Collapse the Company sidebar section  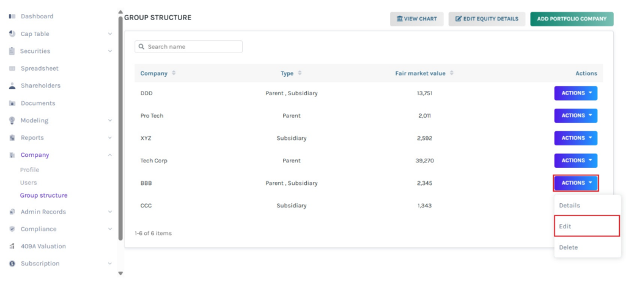click(x=110, y=155)
